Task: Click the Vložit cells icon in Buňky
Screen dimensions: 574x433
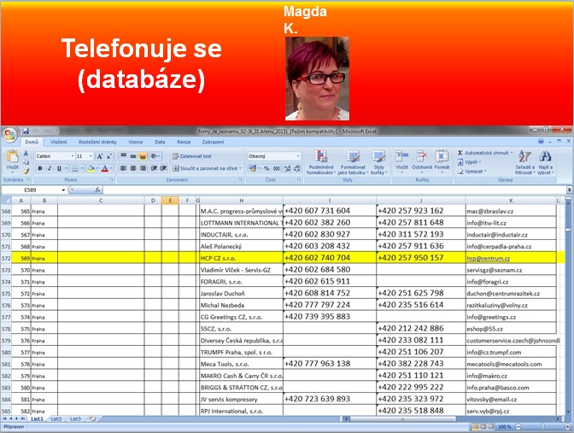Action: 401,156
